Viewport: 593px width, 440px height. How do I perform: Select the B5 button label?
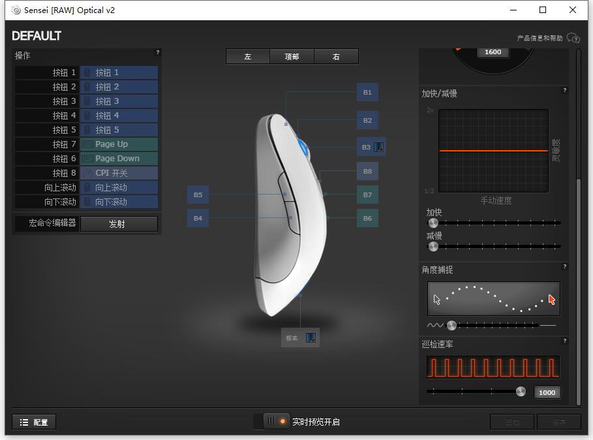tap(198, 195)
